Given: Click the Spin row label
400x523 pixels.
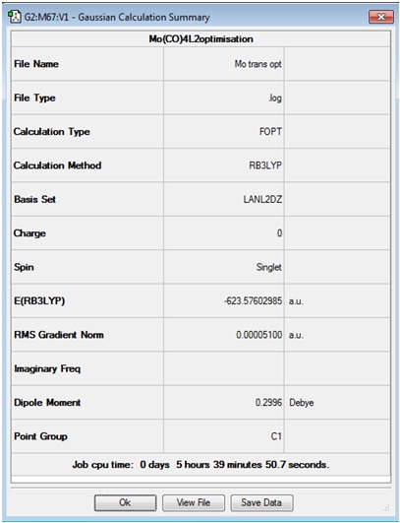Looking at the screenshot, I should 24,268.
